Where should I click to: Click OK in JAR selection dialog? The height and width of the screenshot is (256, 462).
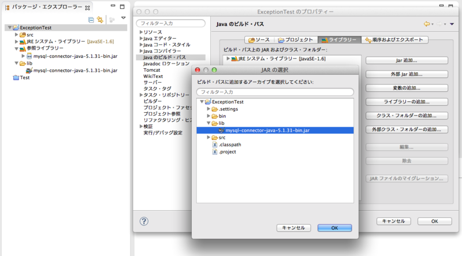tap(335, 228)
